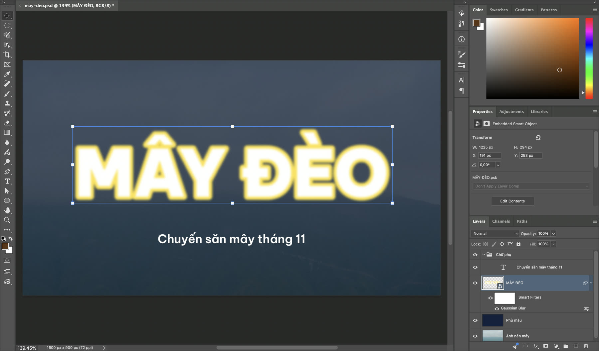Select the Brush tool
The height and width of the screenshot is (351, 599).
7,94
